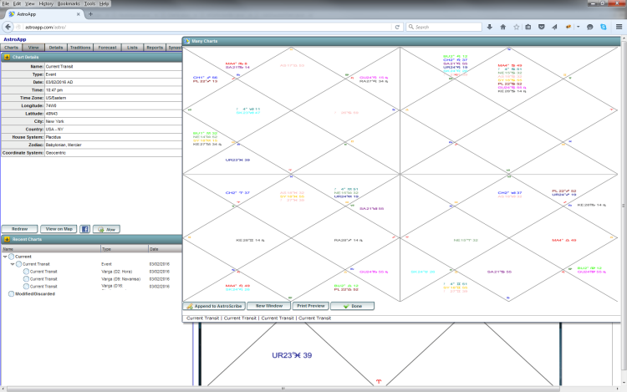Open the Traditions tab
The height and width of the screenshot is (392, 627).
[81, 48]
